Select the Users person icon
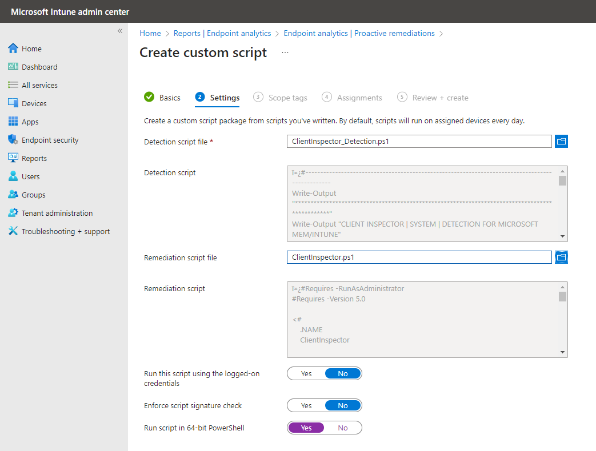The width and height of the screenshot is (596, 451). pyautogui.click(x=13, y=176)
